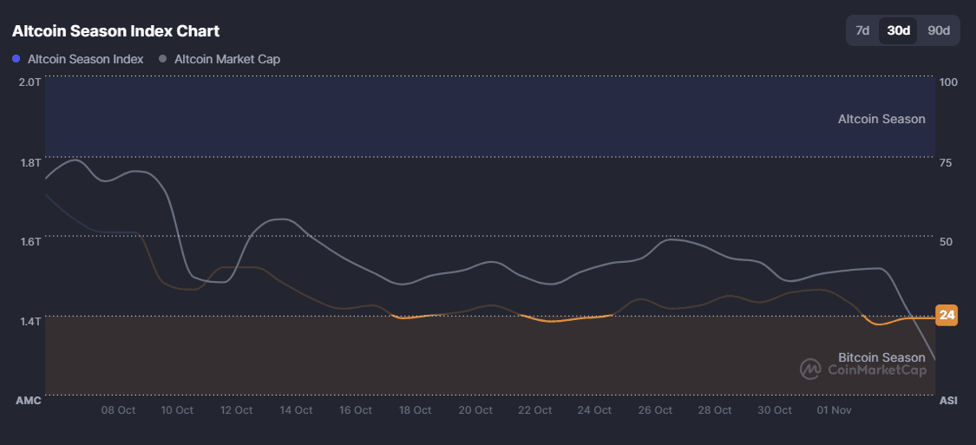Toggle the Altcoin Market Cap legend label
The width and height of the screenshot is (976, 445).
227,59
